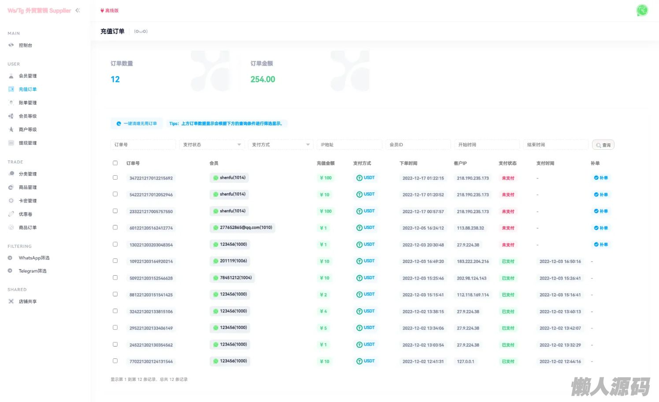659x402 pixels.
Task: Select 提现管理 from the sidebar menu
Action: [27, 143]
